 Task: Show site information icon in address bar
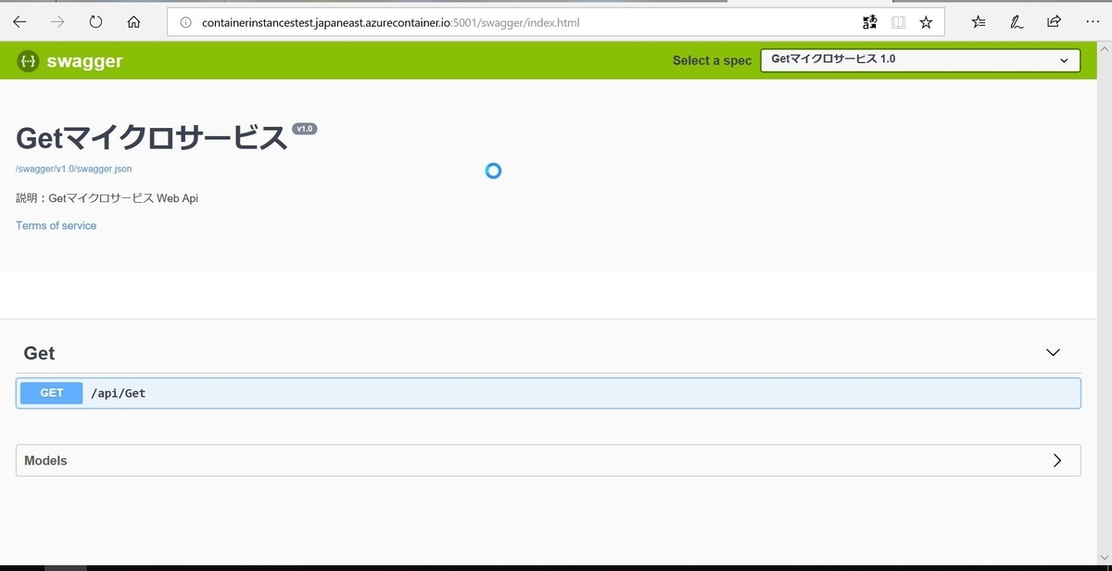(x=184, y=22)
